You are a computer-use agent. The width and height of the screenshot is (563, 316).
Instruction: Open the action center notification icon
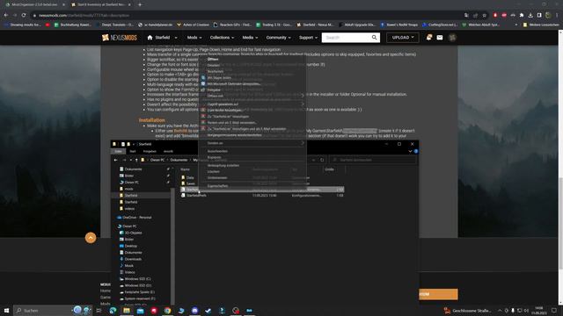pyautogui.click(x=554, y=310)
